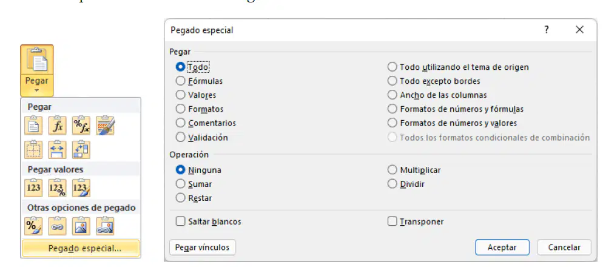Image resolution: width=603 pixels, height=267 pixels.
Task: Select the paste Formulas (fx) icon
Action: point(57,126)
